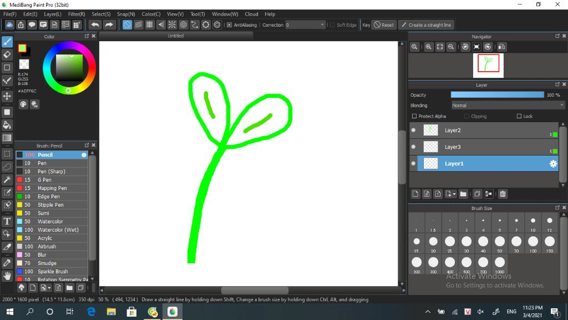Screen dimensions: 568x320
Task: Select the Brush tool in the left toolbar
Action: [7, 42]
